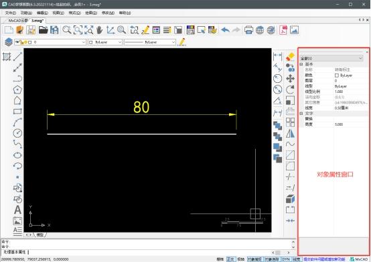Select the Eraser tool
The image size is (371, 262).
click(x=290, y=57)
